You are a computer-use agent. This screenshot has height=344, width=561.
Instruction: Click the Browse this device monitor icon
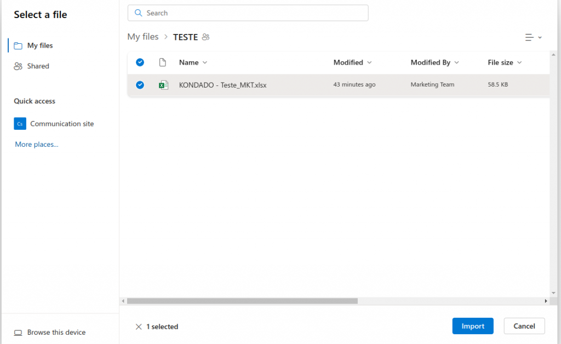pyautogui.click(x=18, y=332)
